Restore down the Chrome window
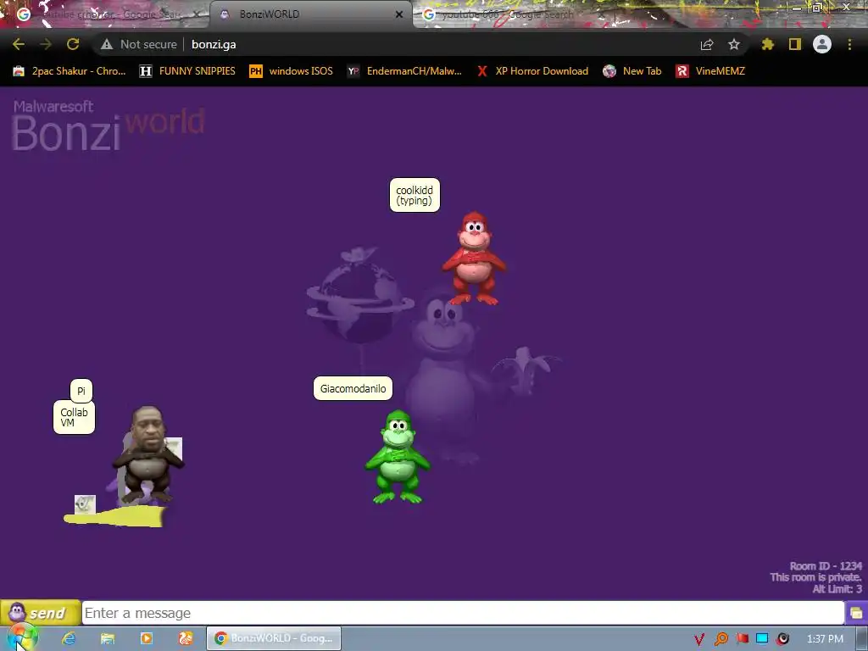Screen dimensions: 868x651 (x=817, y=8)
